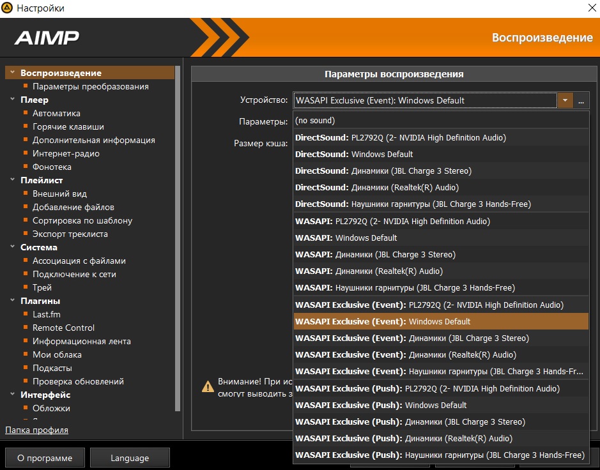Choose WASAPI Exclusive (Push): Динамики JBL Stereo
Image resolution: width=600 pixels, height=470 pixels.
[441, 422]
